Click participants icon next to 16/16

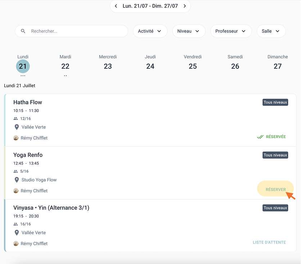(16, 224)
